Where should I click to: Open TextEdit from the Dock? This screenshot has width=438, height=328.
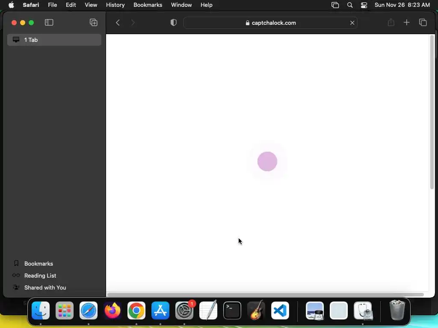coord(208,310)
